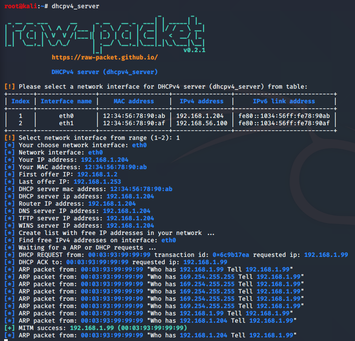Click IPv4 '192.168.56.100' in the table

202,123
